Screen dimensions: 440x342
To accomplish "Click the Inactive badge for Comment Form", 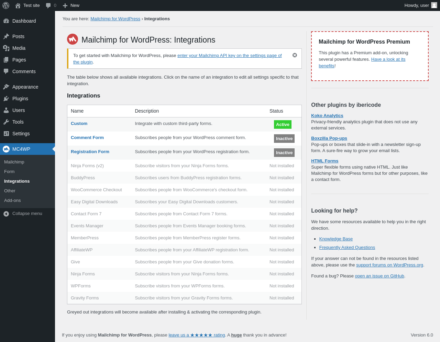I will (x=284, y=139).
